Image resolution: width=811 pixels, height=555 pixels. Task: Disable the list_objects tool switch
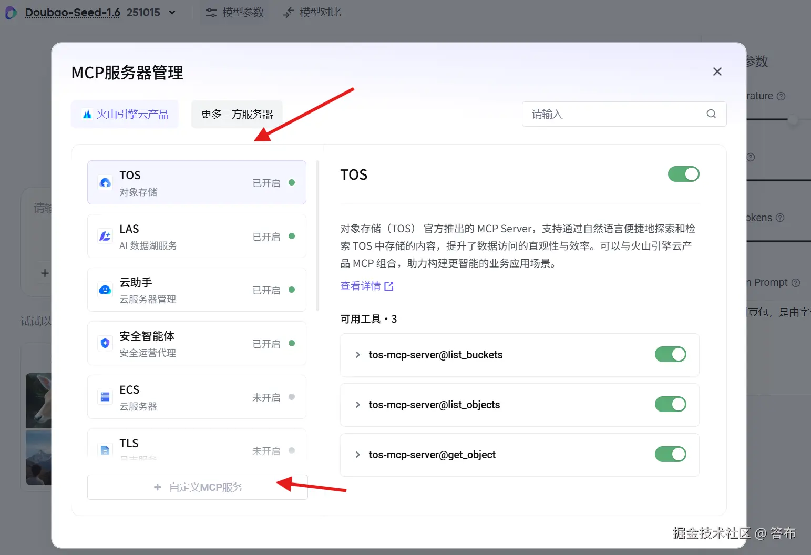[670, 404]
